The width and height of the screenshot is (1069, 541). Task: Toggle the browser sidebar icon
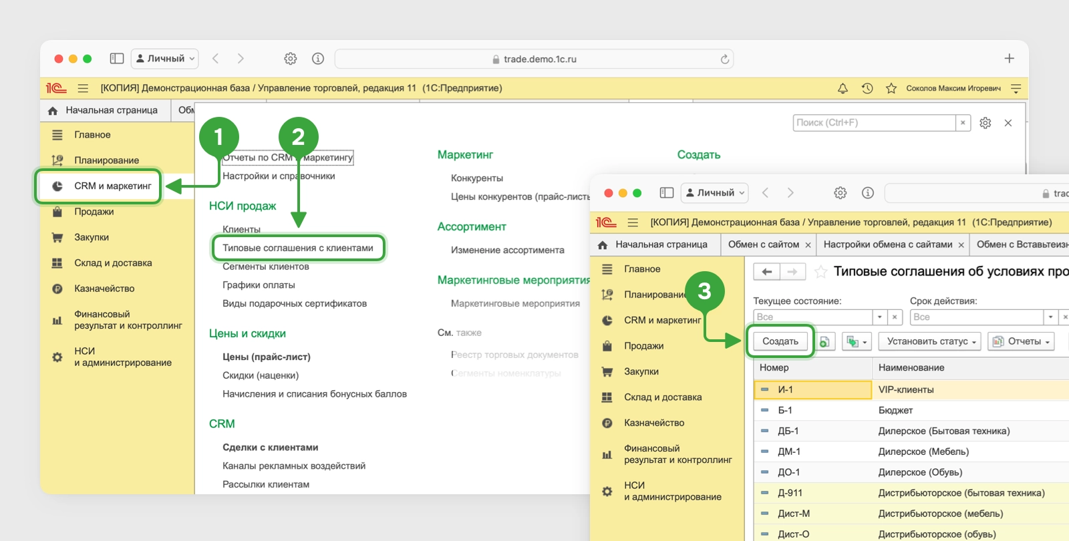117,59
